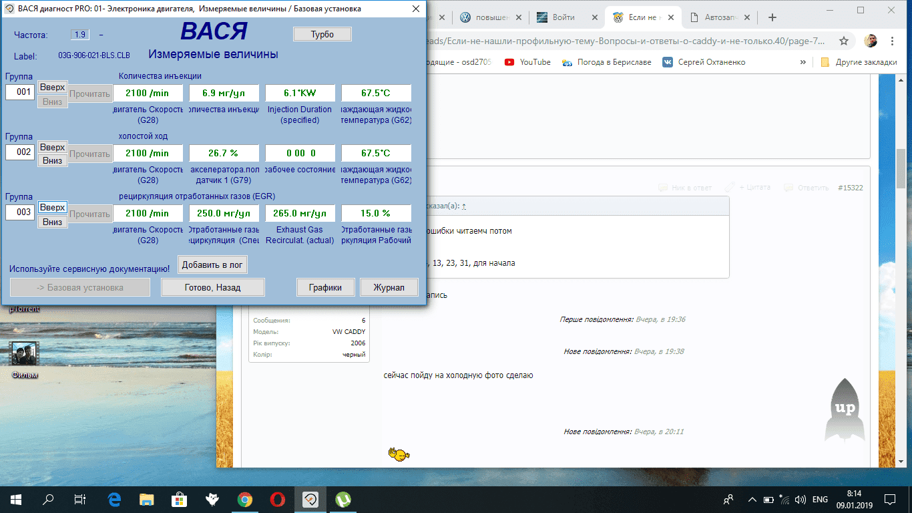Click group number field 002
This screenshot has width=912, height=513.
pos(20,152)
